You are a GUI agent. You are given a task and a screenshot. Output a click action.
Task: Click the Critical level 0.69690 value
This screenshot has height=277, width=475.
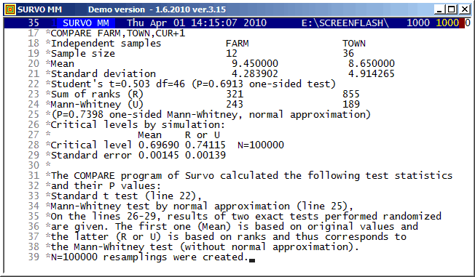click(158, 145)
